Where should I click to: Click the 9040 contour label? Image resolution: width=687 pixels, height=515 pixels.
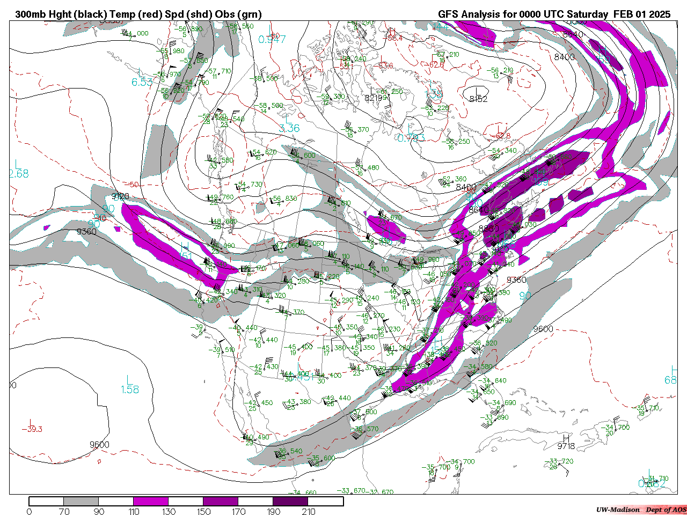point(573,34)
